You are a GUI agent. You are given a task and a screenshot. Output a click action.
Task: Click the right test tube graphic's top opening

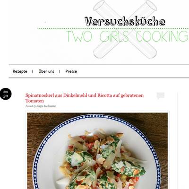click(151, 5)
